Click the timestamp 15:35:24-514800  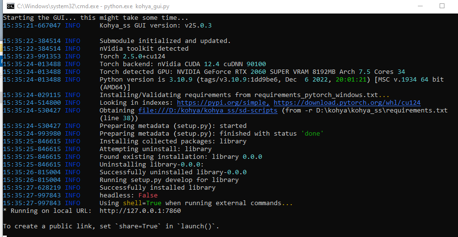click(x=32, y=103)
